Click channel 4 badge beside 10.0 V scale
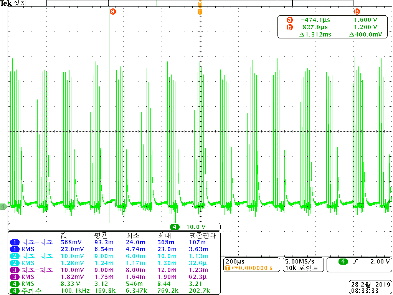393x295 pixels. (x=175, y=227)
